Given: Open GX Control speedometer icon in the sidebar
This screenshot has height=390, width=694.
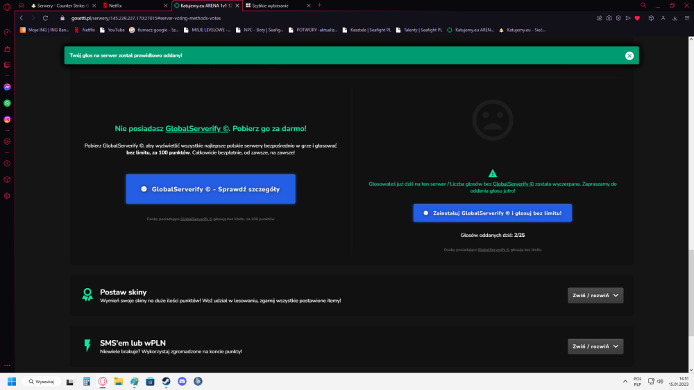Looking at the screenshot, I should 7,33.
